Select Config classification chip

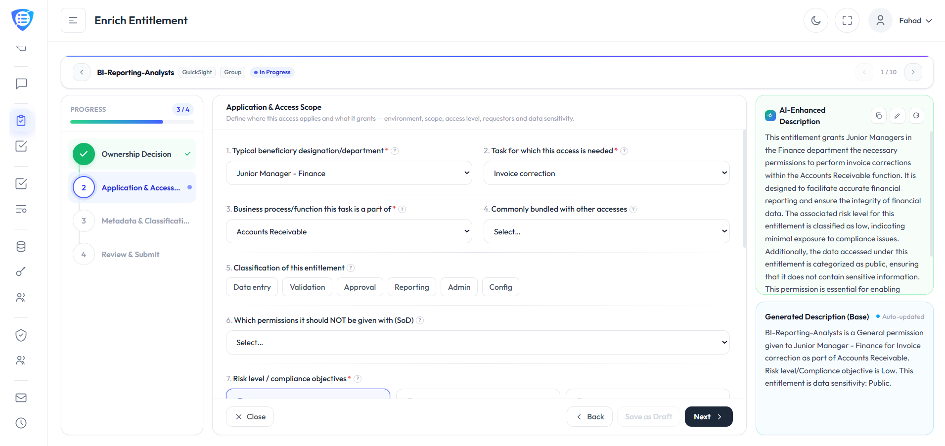(x=501, y=287)
